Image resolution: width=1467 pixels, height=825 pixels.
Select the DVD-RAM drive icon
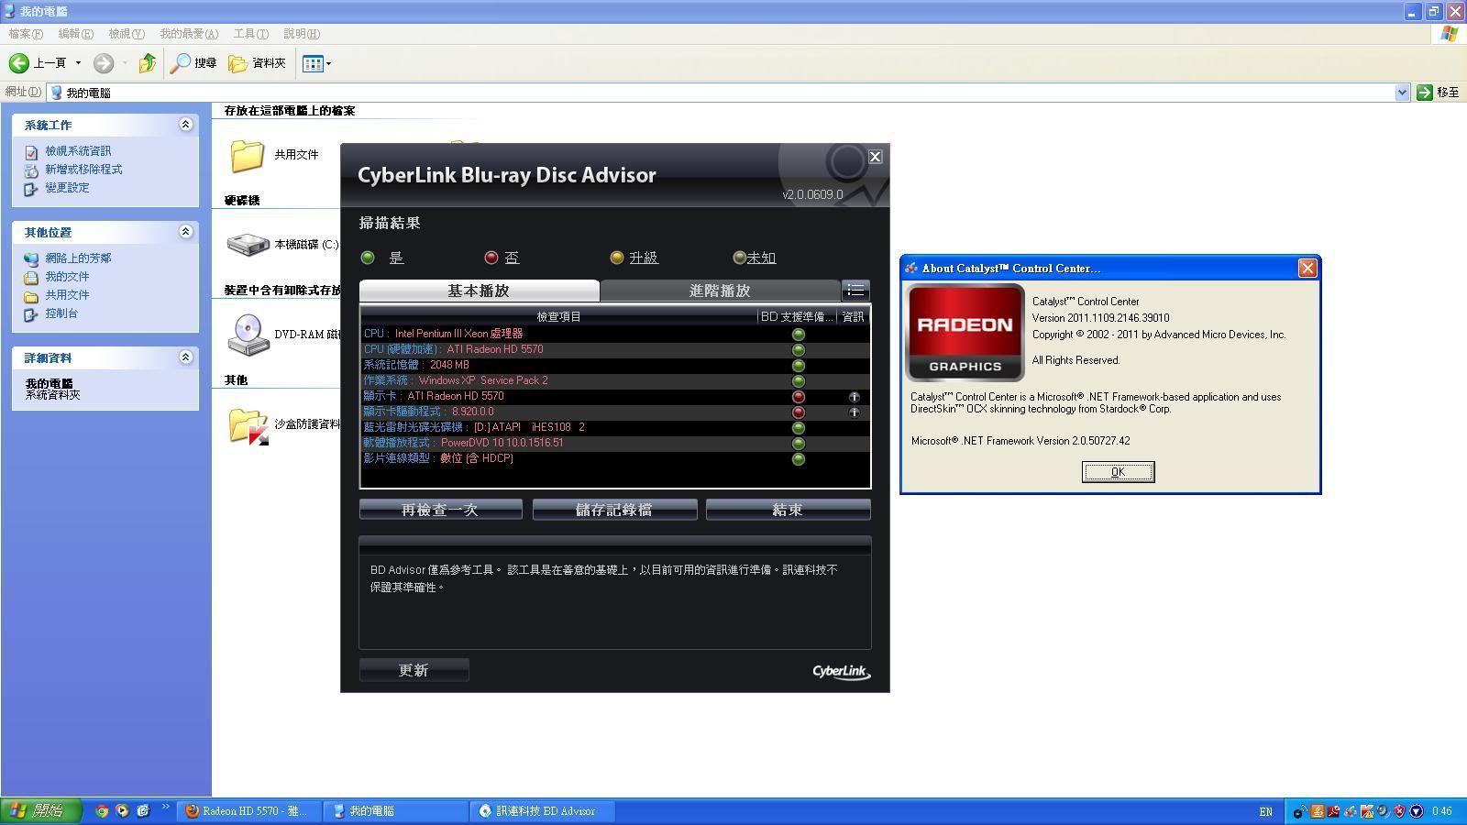pyautogui.click(x=248, y=335)
